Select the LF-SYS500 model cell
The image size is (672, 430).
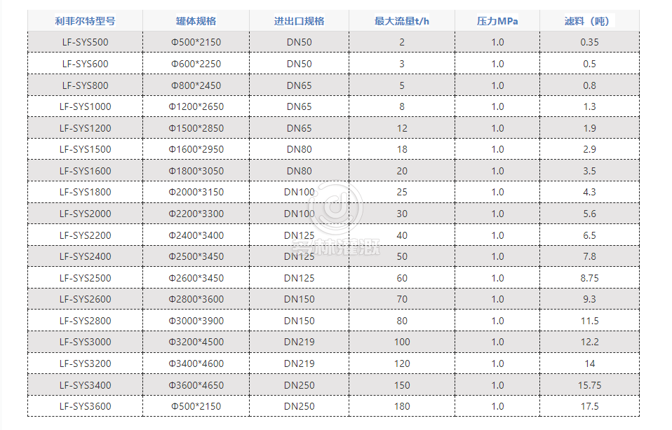click(85, 42)
